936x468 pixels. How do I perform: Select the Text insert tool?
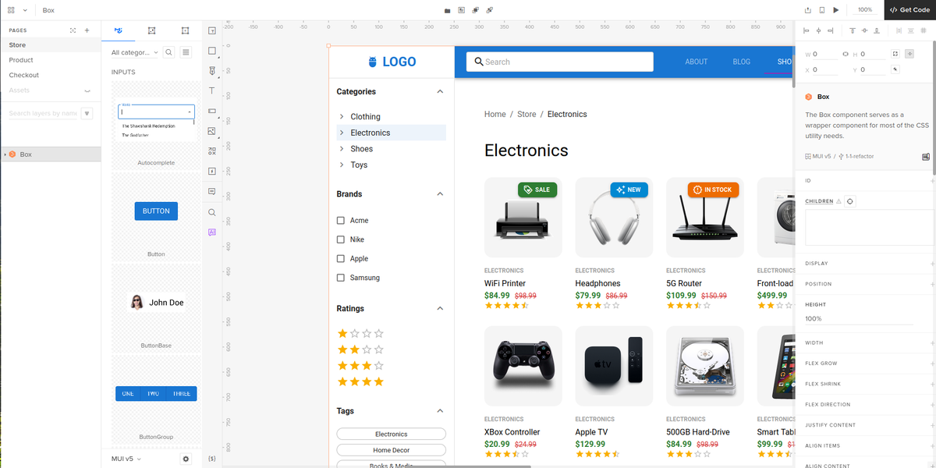pyautogui.click(x=211, y=90)
